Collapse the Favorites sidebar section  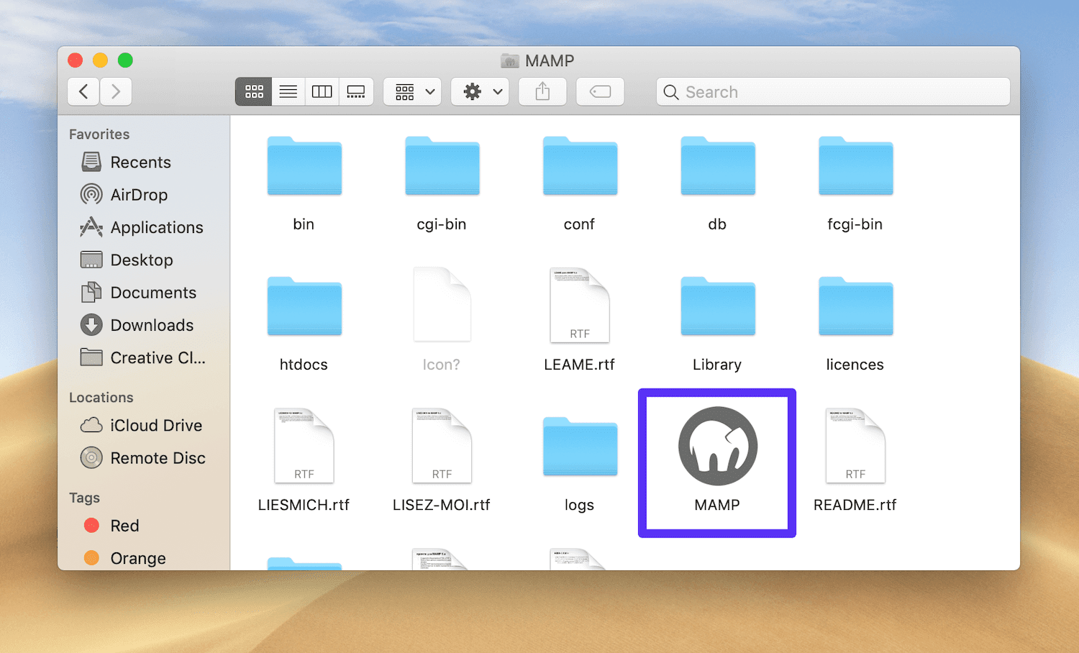(x=99, y=134)
